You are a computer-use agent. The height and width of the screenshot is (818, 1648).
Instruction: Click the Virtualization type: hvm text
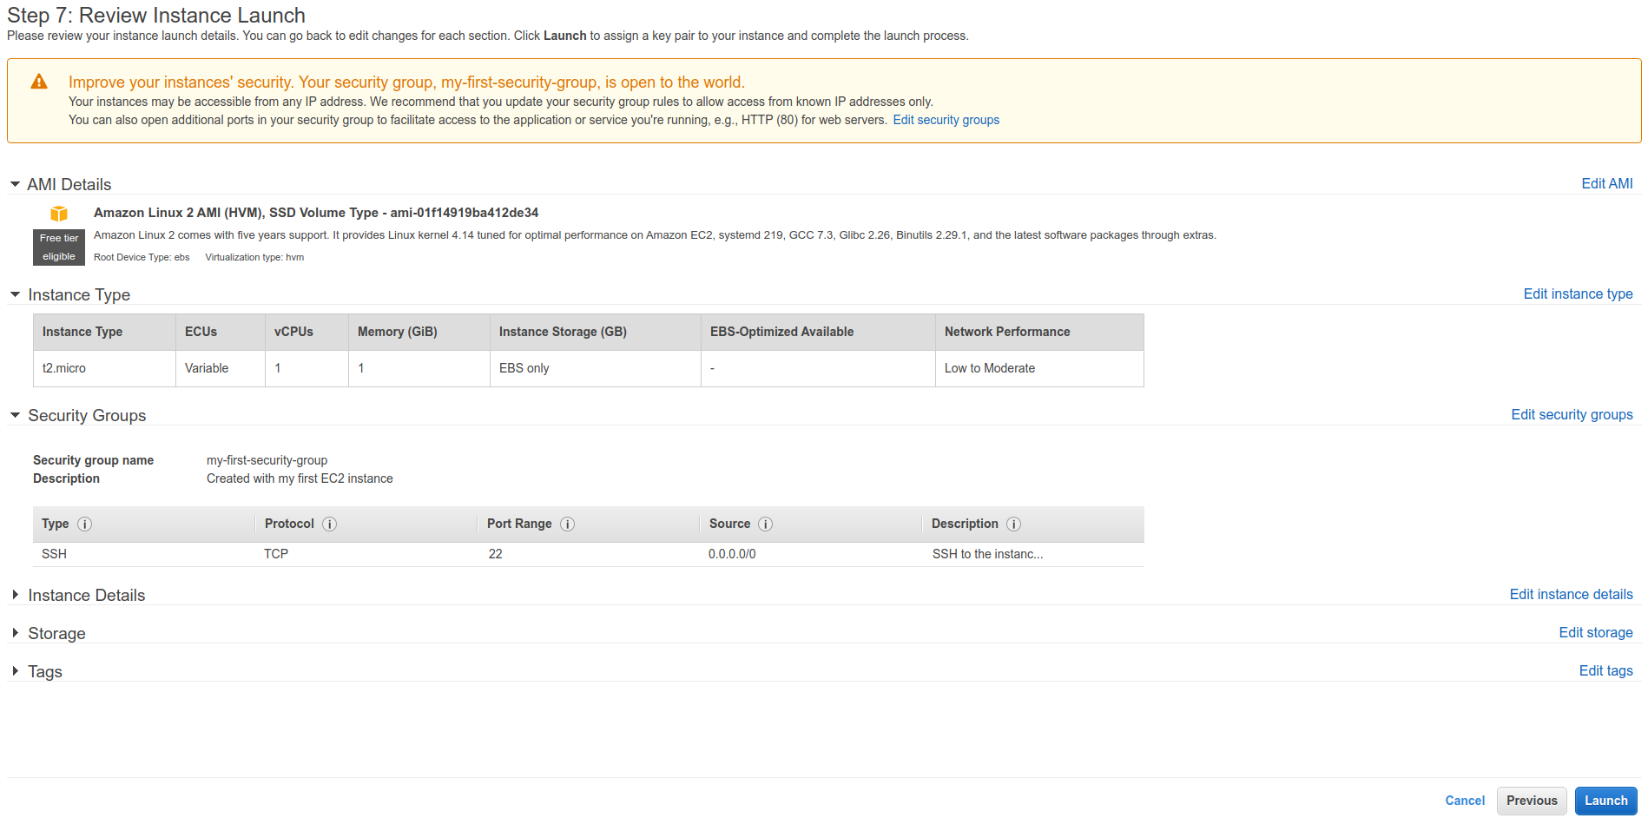click(x=254, y=257)
